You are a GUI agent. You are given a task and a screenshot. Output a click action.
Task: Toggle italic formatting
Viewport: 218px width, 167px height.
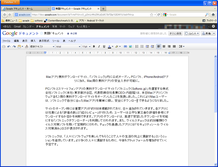[99, 46]
